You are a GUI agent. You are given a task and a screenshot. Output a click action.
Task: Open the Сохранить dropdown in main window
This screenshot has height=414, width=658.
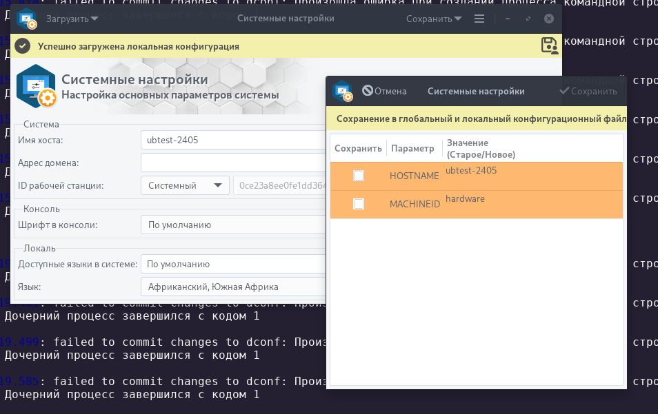(x=434, y=19)
